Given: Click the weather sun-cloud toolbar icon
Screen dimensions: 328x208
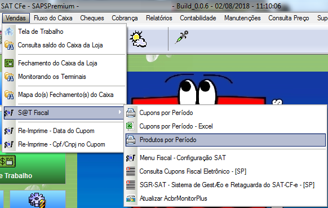Looking at the screenshot, I should point(138,39).
